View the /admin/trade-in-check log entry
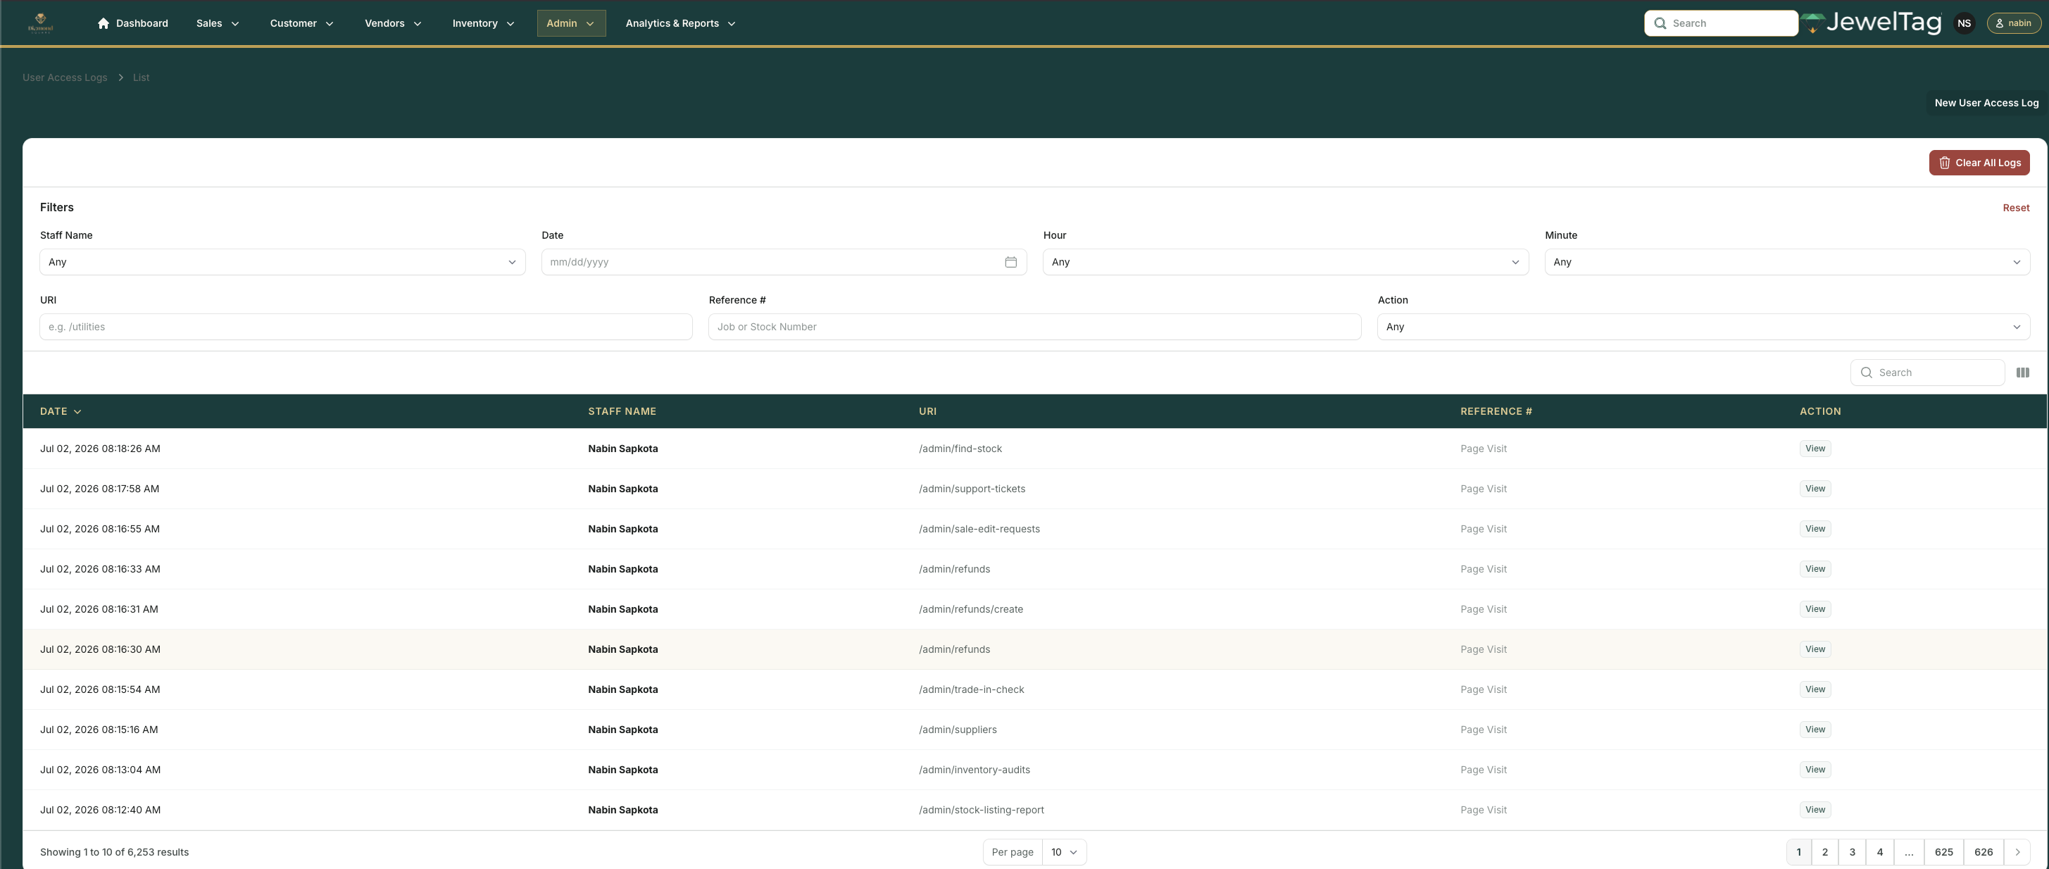This screenshot has width=2049, height=869. [x=1815, y=689]
